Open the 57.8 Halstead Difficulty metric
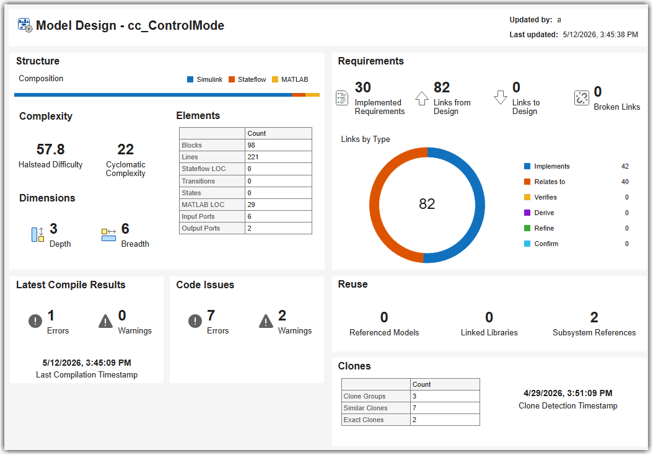The height and width of the screenshot is (455, 653). coord(50,149)
